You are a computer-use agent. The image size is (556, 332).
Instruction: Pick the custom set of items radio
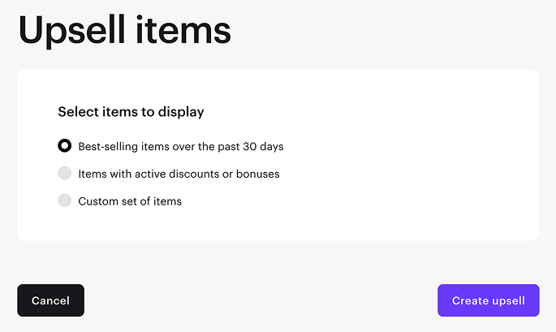65,200
